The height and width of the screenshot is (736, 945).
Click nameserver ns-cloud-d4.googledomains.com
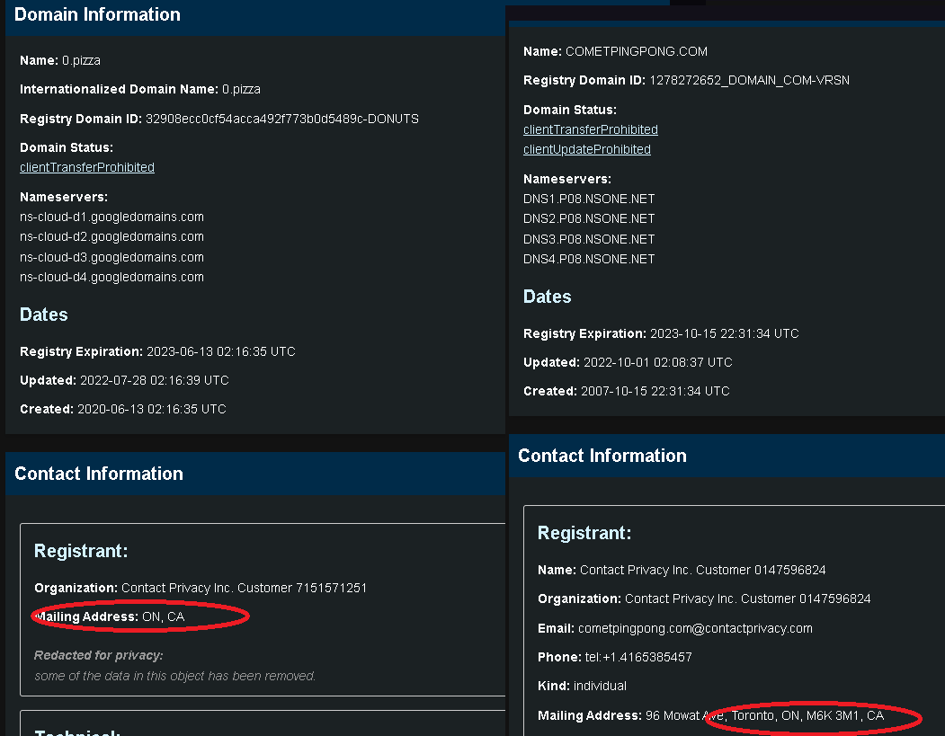pos(111,277)
